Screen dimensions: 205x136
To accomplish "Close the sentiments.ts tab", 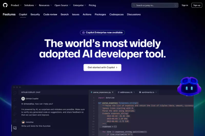I will click(156, 92).
